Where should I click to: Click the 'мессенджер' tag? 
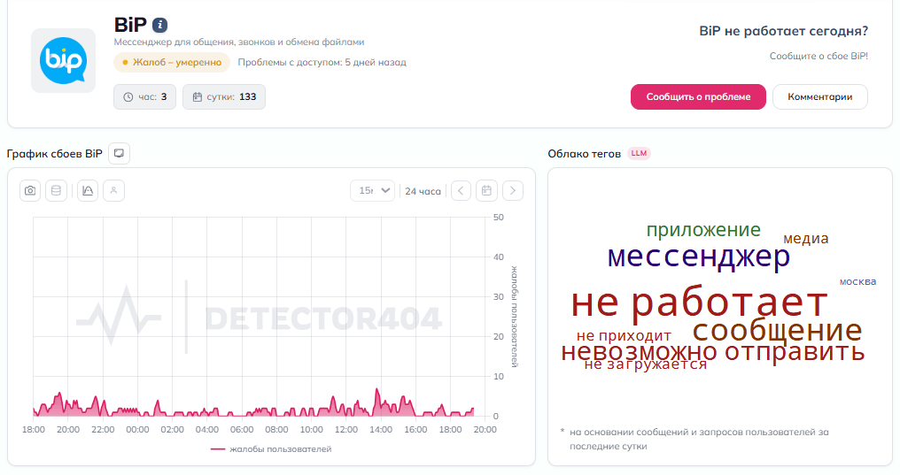click(699, 257)
